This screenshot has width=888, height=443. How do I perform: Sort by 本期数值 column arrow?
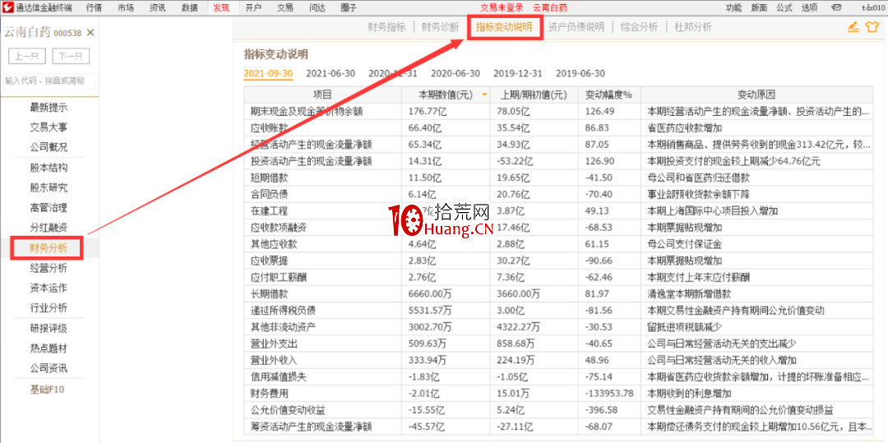483,95
